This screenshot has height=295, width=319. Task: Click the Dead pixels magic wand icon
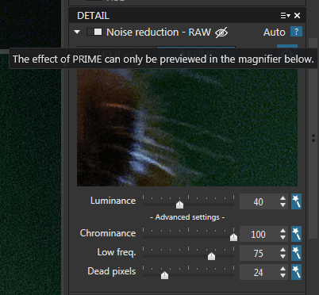coord(296,272)
